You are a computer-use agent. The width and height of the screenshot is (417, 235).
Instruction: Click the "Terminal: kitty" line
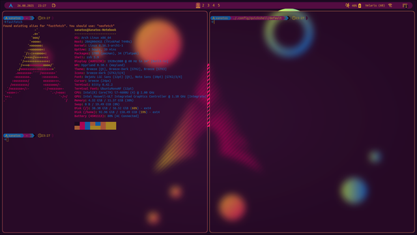93,85
